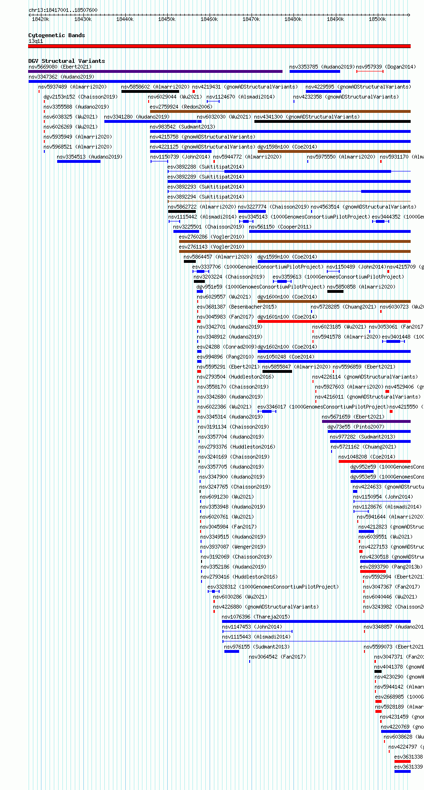Select dgv73e55 (Pinto2007) label
Screen dimensions: 424x790
[355, 427]
